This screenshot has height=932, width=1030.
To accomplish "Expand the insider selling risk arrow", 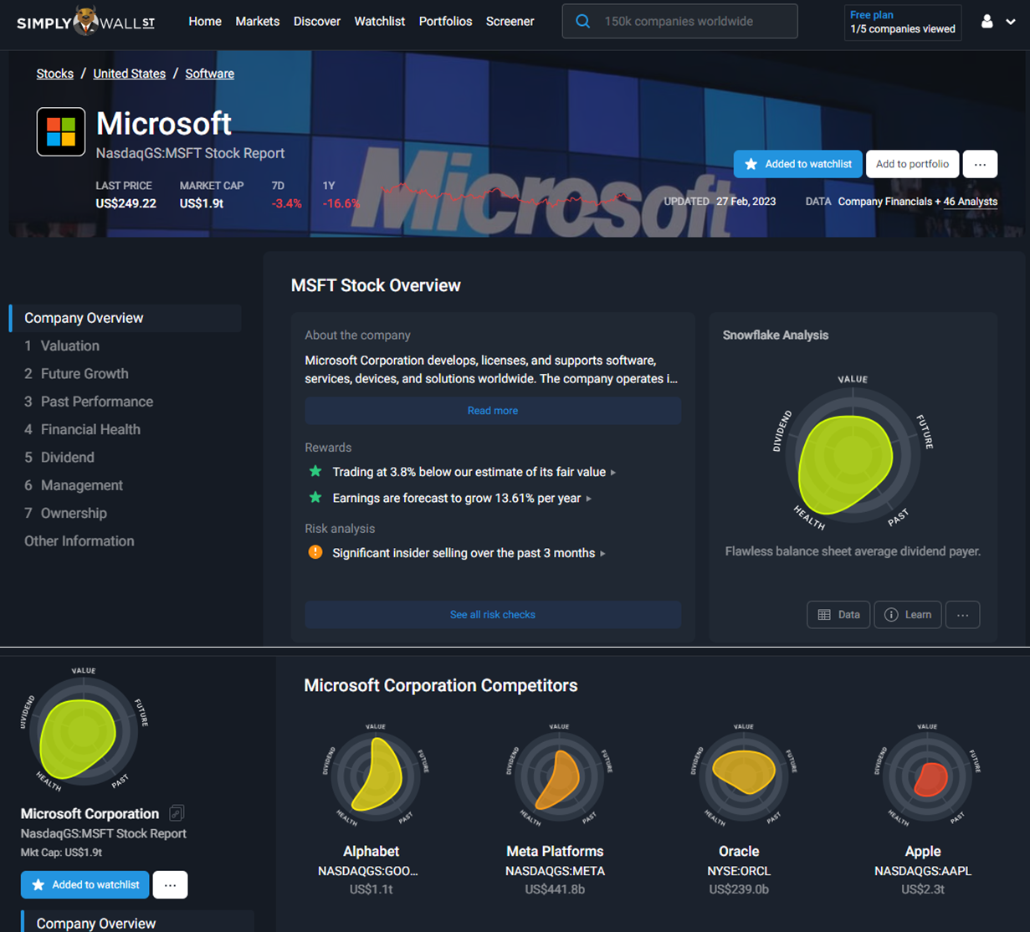I will pos(602,553).
